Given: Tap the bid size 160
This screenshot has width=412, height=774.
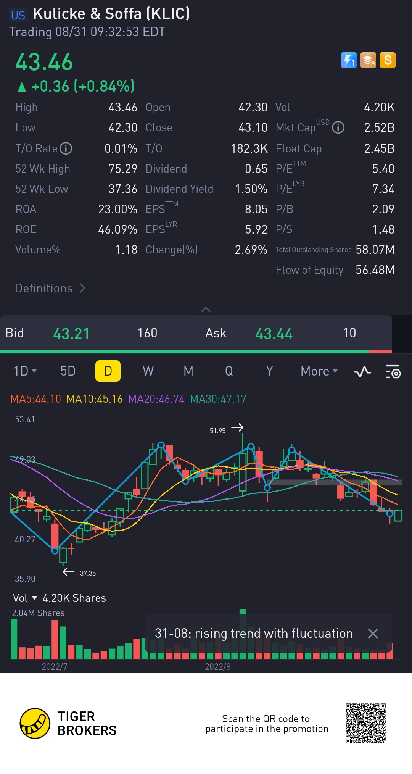Looking at the screenshot, I should click(147, 333).
